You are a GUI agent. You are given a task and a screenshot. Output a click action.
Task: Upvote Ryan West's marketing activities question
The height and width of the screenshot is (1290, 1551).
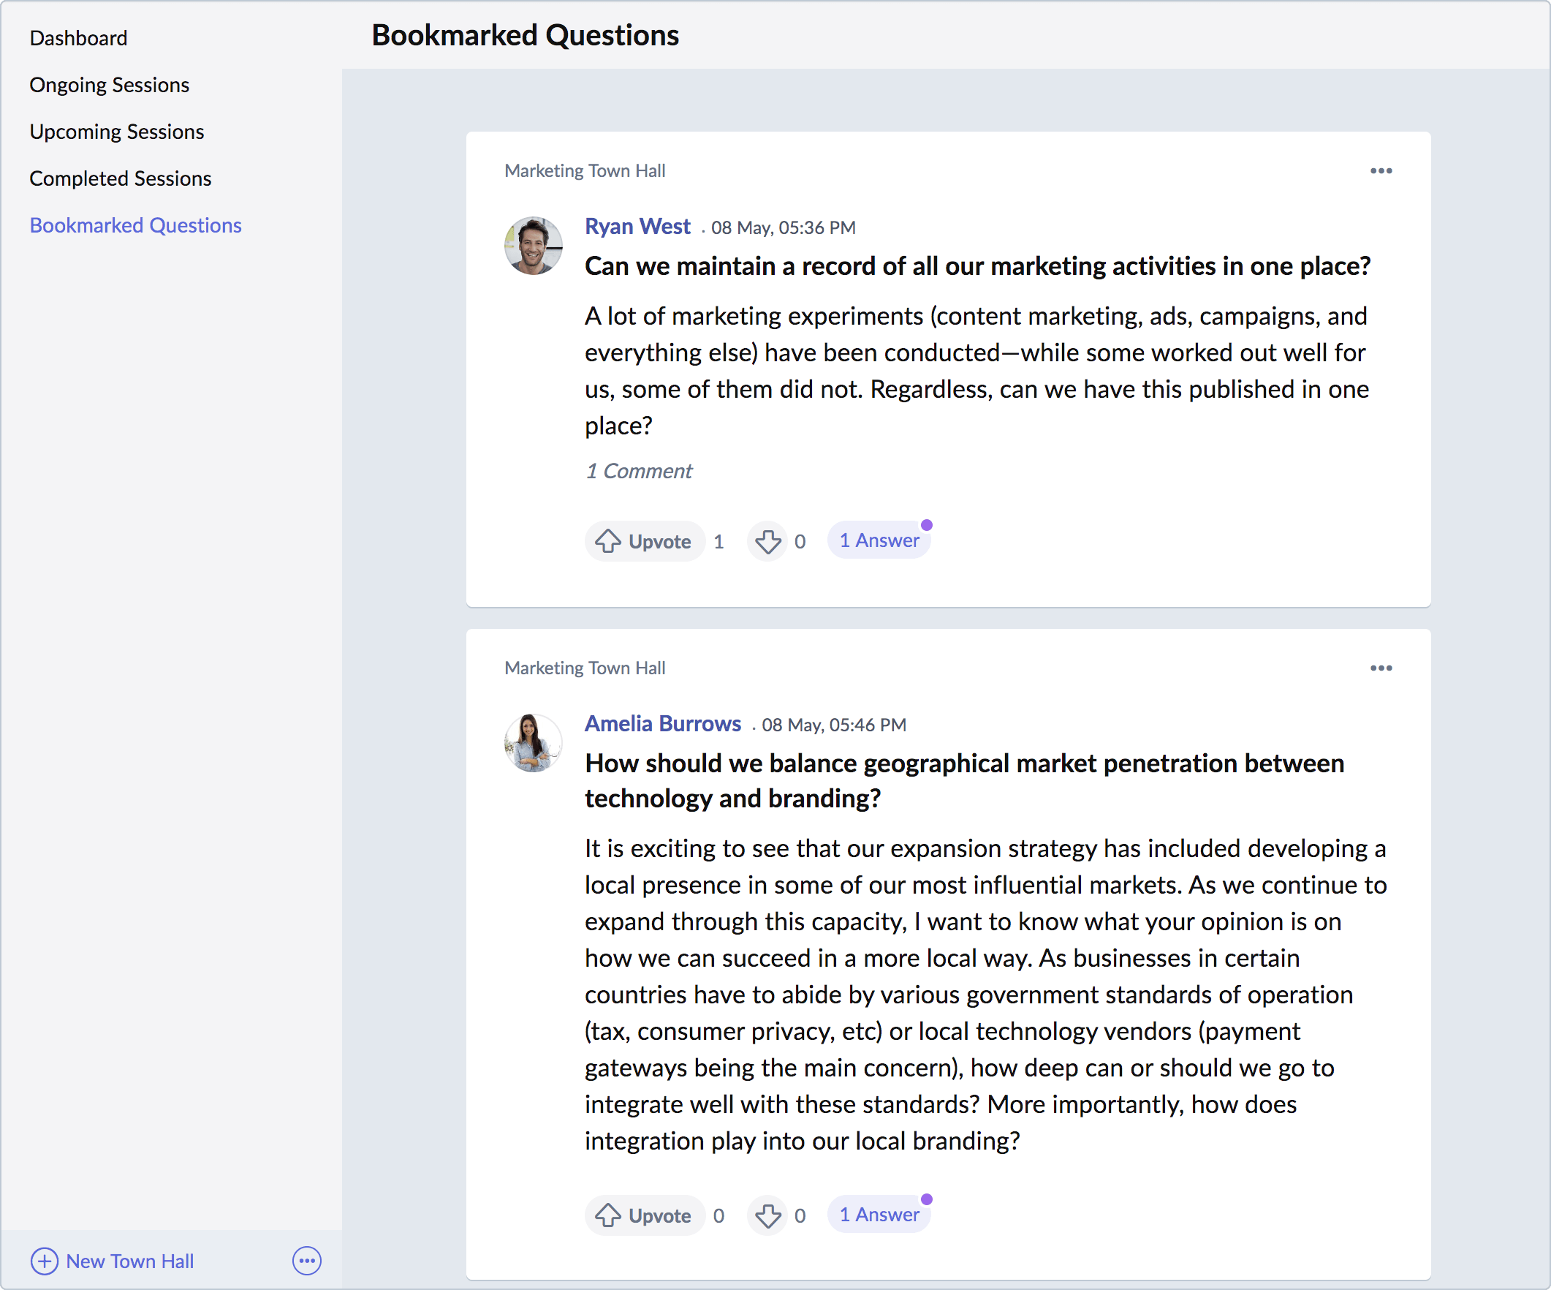(643, 542)
